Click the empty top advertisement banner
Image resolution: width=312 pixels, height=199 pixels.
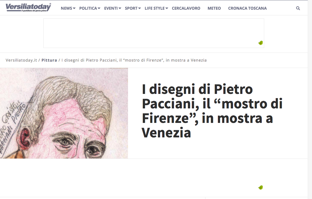tap(154, 33)
